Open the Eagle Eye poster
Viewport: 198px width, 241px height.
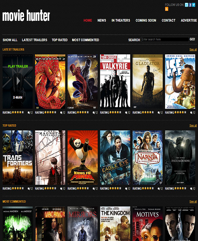(x=115, y=157)
